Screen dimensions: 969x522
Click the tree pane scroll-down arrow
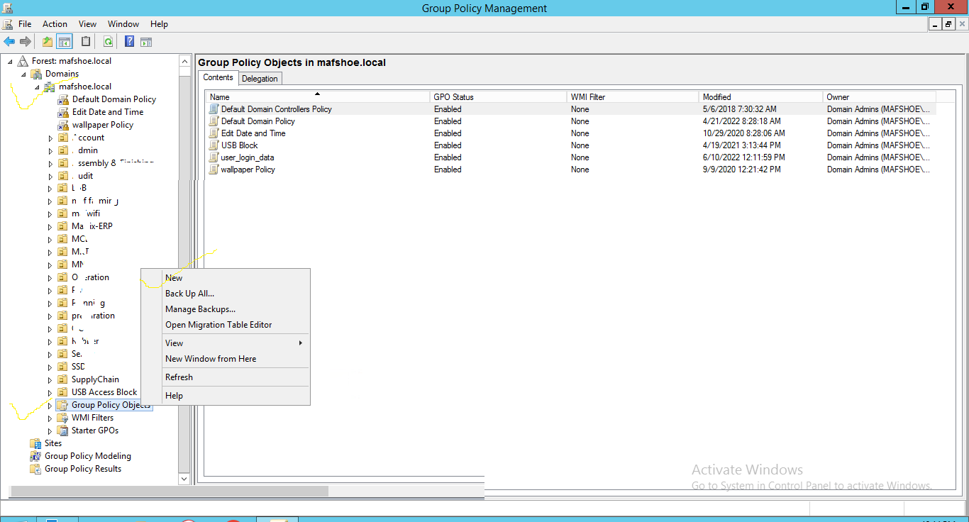point(184,479)
